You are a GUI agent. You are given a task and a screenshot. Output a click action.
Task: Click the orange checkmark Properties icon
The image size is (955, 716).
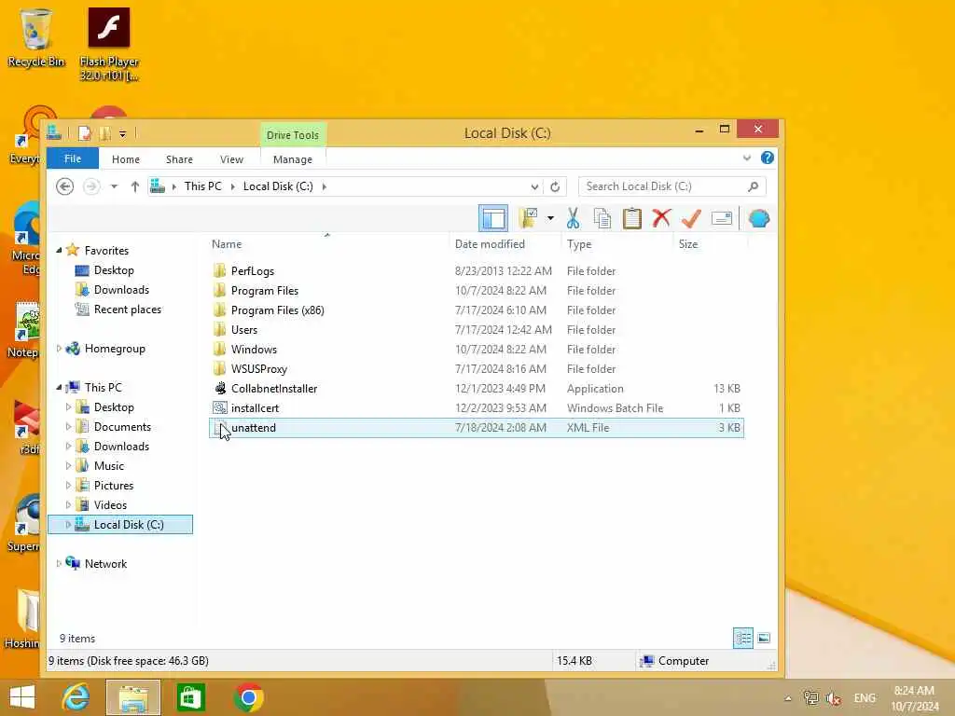[x=691, y=218]
